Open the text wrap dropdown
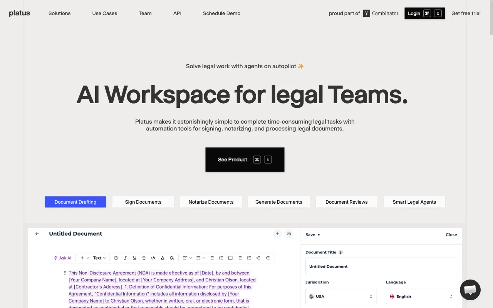 (201, 258)
